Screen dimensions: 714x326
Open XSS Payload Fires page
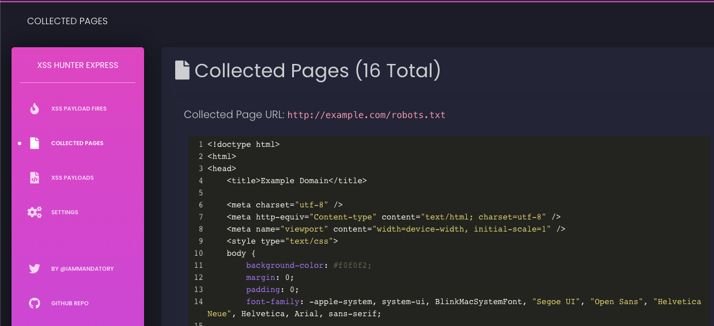coord(79,108)
